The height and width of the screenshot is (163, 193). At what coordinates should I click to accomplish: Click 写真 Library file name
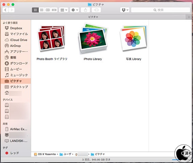(133, 59)
